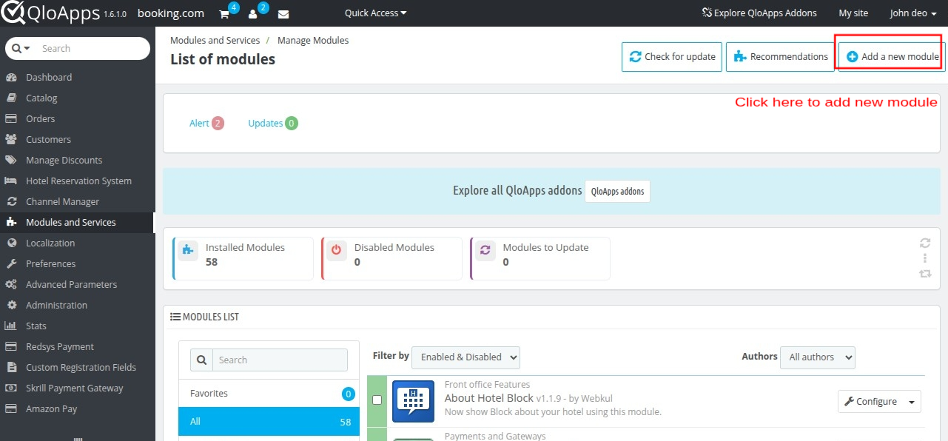Expand the Quick Access dropdown
The image size is (948, 441).
tap(375, 13)
